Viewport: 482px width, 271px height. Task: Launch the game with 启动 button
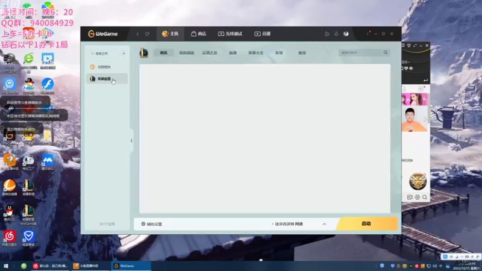(x=366, y=223)
